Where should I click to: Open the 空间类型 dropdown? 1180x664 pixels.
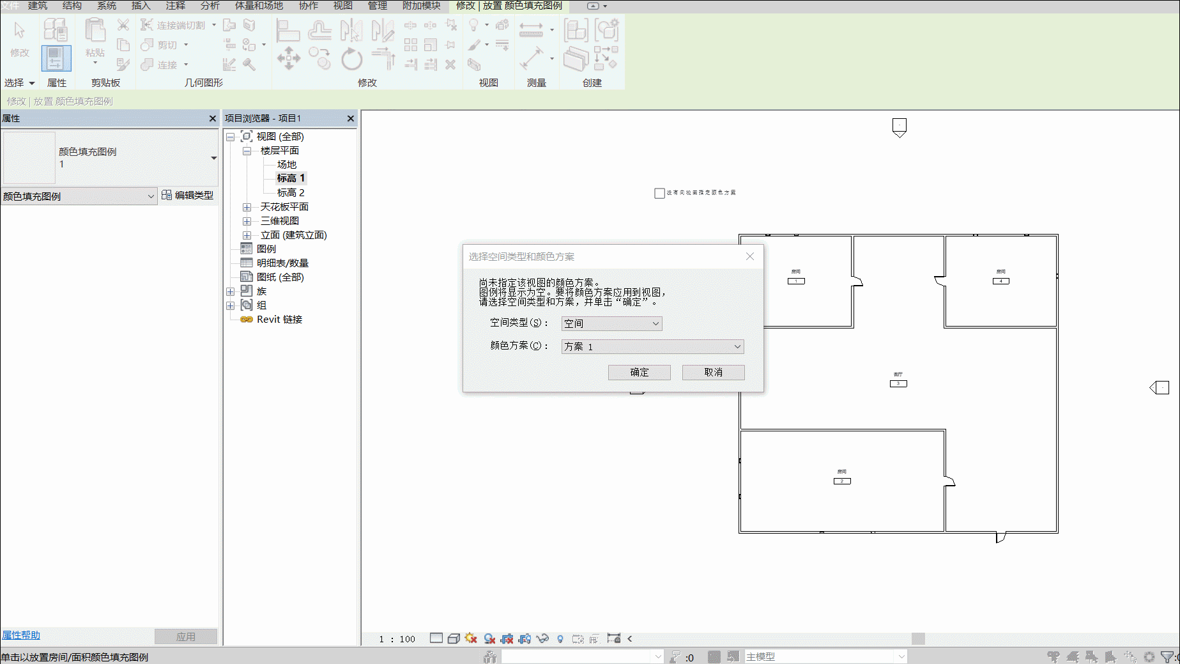611,323
